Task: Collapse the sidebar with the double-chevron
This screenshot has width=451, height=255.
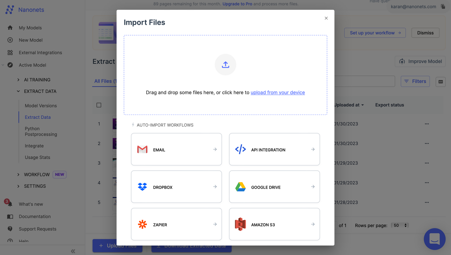Action: click(73, 251)
